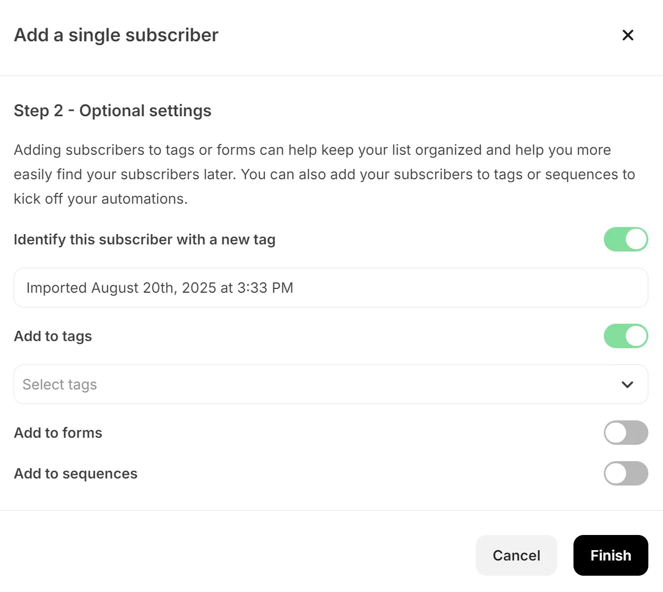Click the description paragraph about tags and forms

click(x=324, y=174)
